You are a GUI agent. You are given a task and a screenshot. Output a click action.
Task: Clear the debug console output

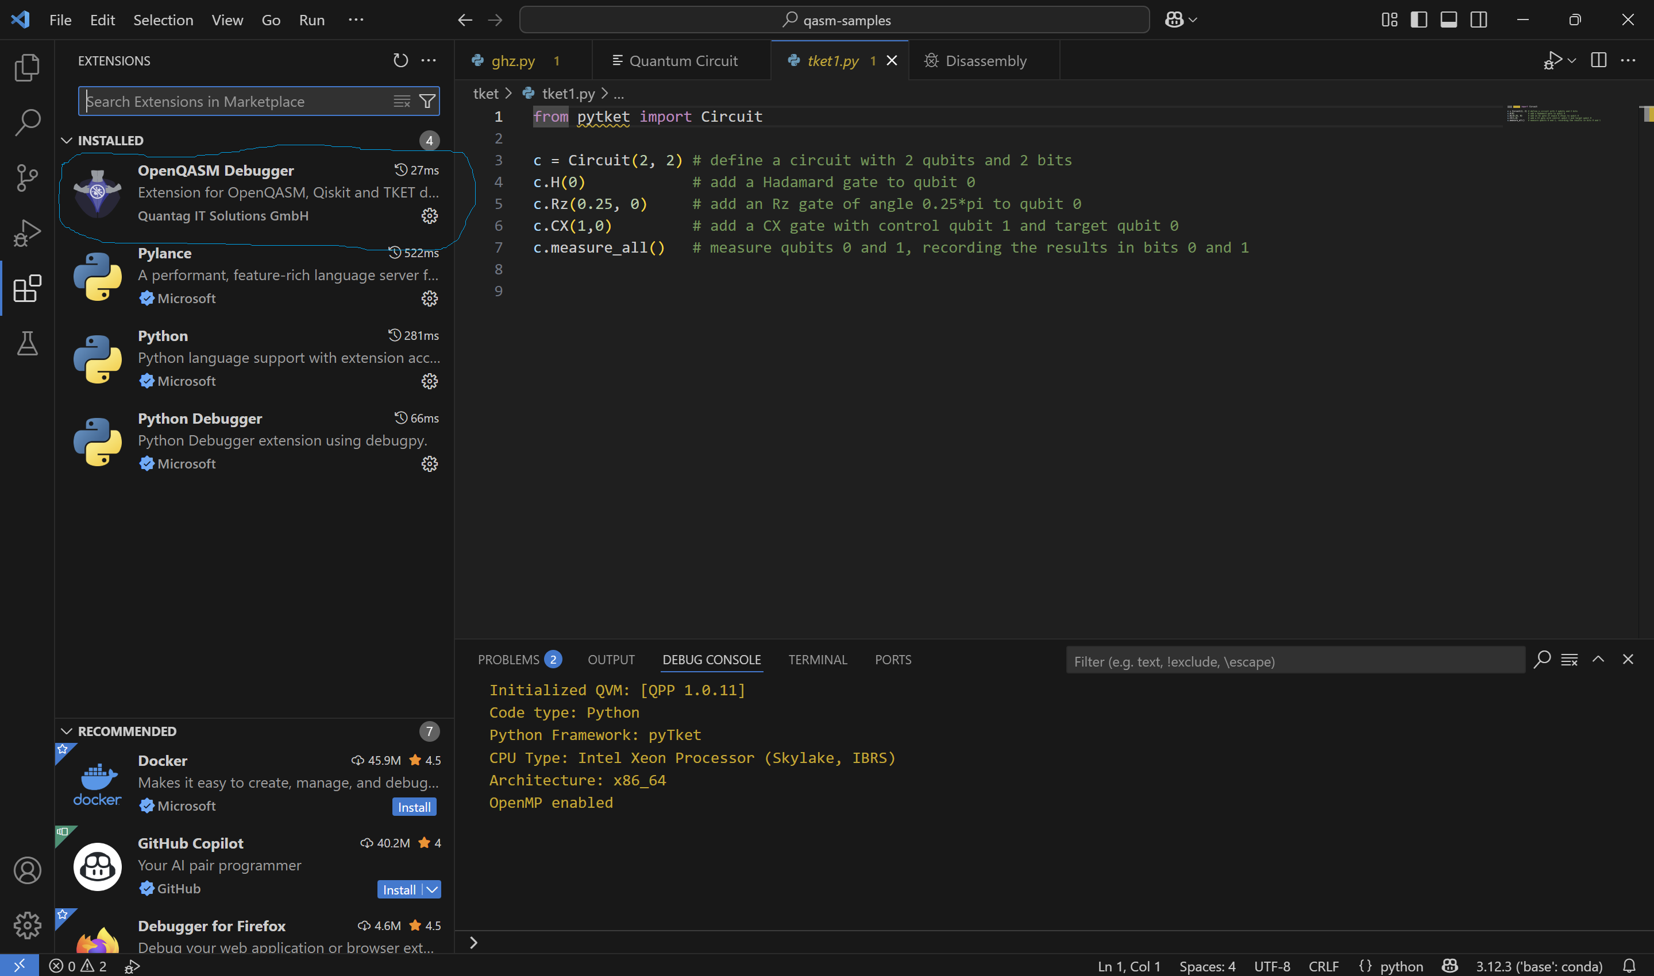click(1568, 660)
